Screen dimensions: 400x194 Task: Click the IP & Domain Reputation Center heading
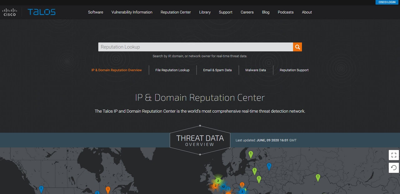point(200,98)
